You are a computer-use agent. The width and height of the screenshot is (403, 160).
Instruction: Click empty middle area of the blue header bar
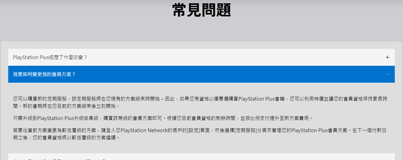pos(213,74)
